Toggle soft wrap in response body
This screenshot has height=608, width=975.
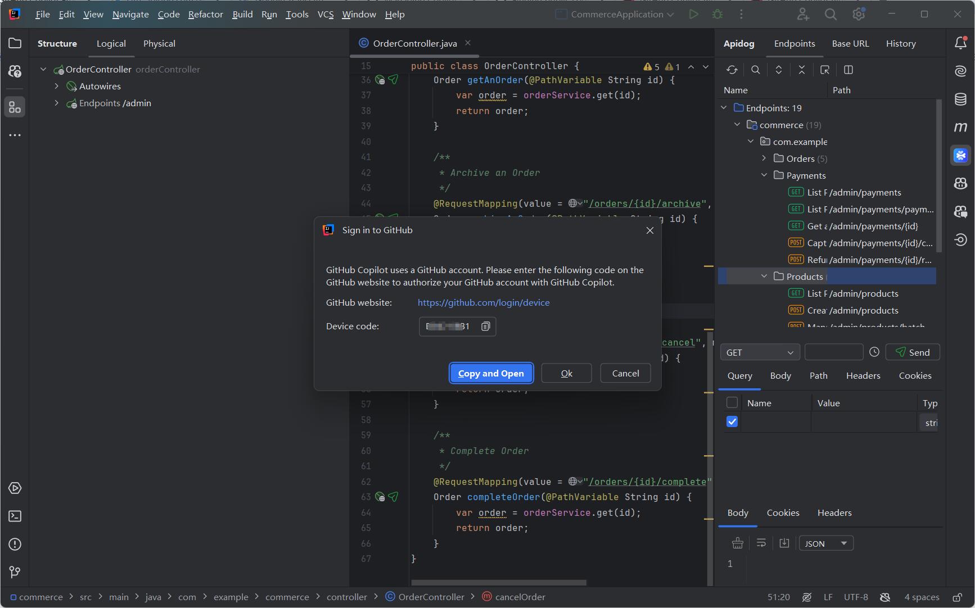[761, 543]
